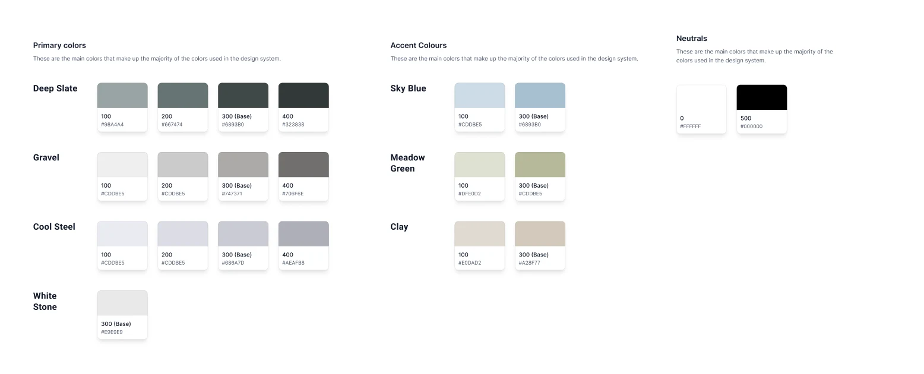This screenshot has height=374, width=924.
Task: Click "300 (Base)" label in Clay row
Action: tap(534, 255)
